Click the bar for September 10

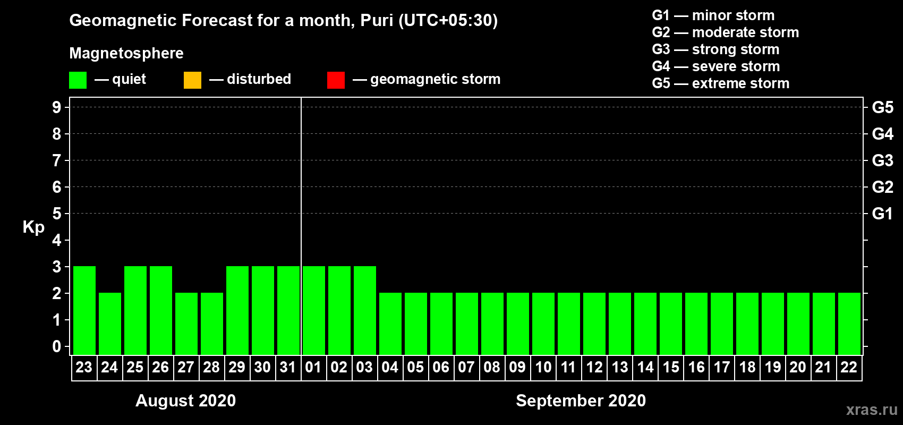pos(543,324)
